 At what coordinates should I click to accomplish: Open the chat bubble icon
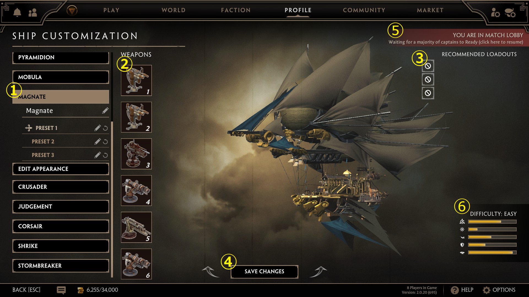(x=61, y=290)
